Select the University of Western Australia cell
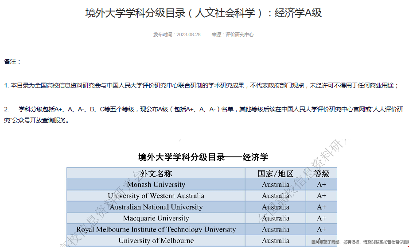Image resolution: width=409 pixels, height=247 pixels. point(156,196)
